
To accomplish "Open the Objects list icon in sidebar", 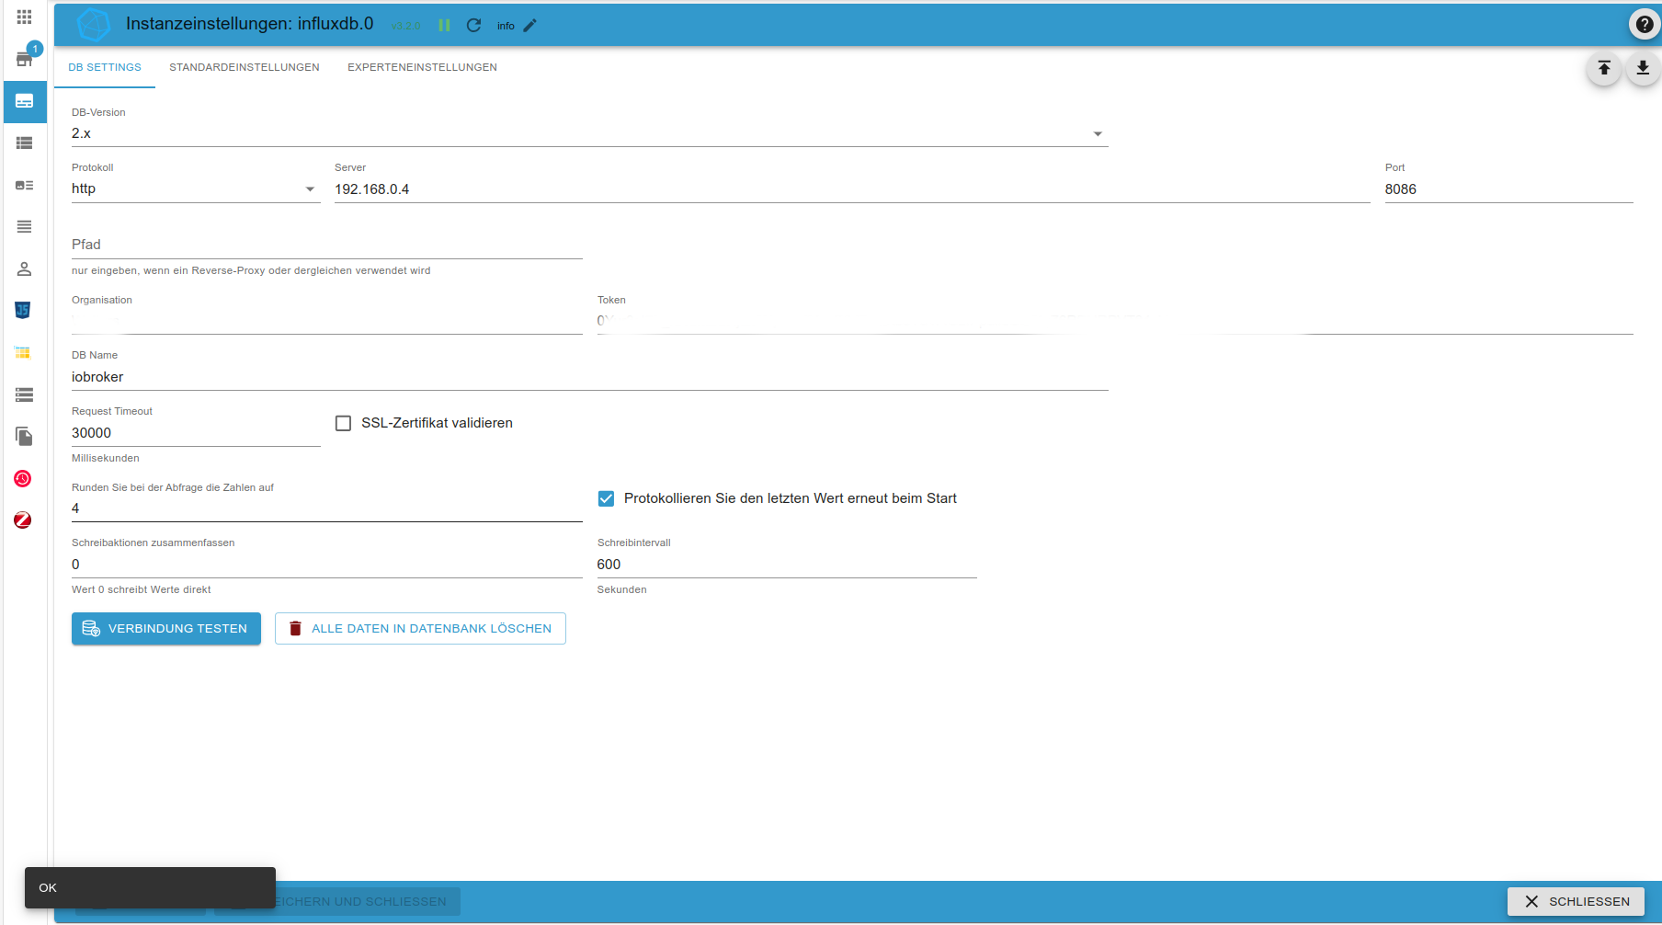I will [x=25, y=143].
